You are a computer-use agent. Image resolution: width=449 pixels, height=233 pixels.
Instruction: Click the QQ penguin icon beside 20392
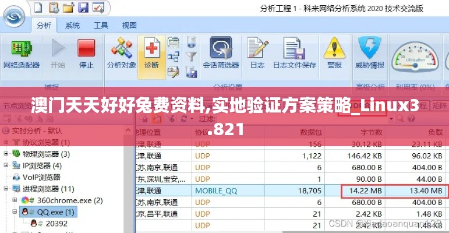(x=34, y=223)
